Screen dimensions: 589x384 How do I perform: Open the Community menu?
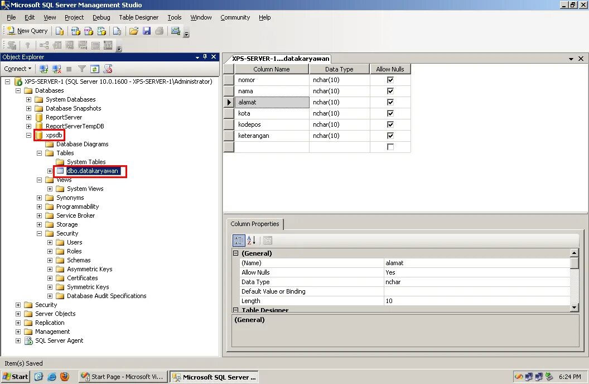(x=235, y=17)
